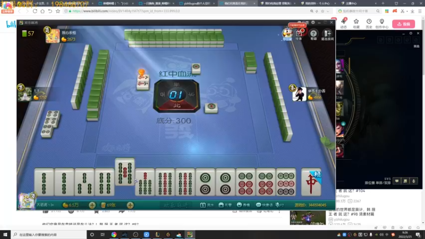Open game settings gear in title bar
Screen dimensions: 425x239
pos(313,22)
